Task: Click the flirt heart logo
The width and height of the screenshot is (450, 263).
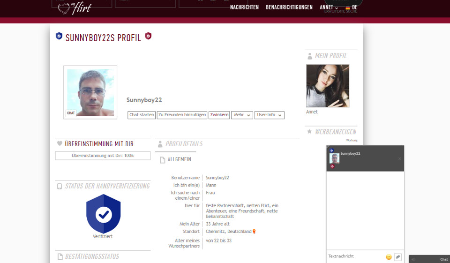Action: coord(75,8)
